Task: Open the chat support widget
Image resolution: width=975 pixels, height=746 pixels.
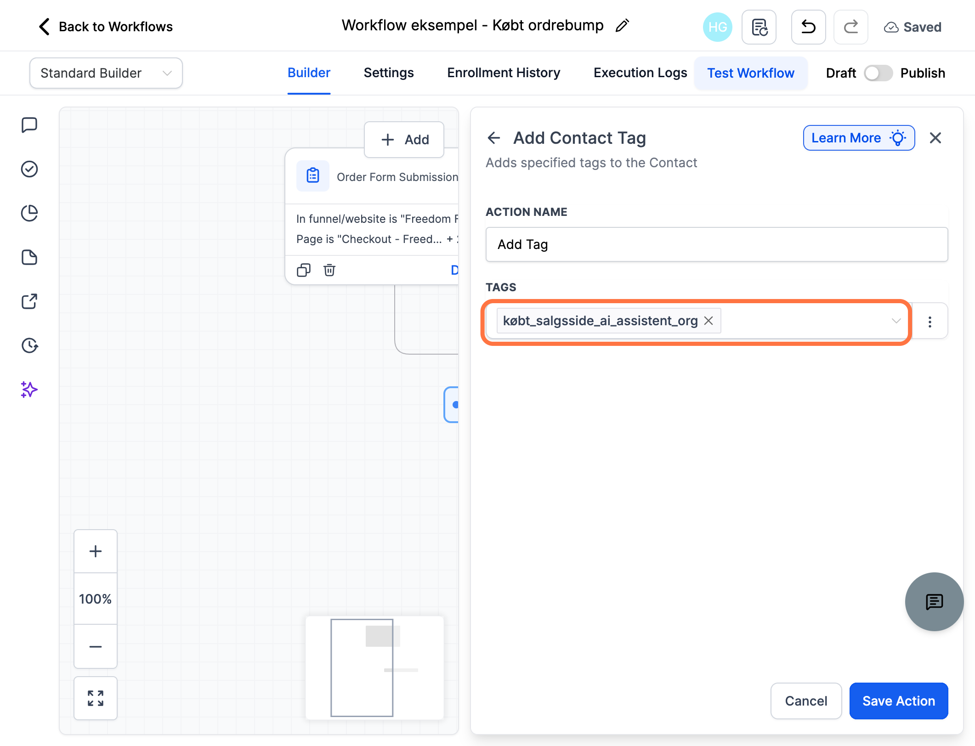Action: (x=934, y=602)
